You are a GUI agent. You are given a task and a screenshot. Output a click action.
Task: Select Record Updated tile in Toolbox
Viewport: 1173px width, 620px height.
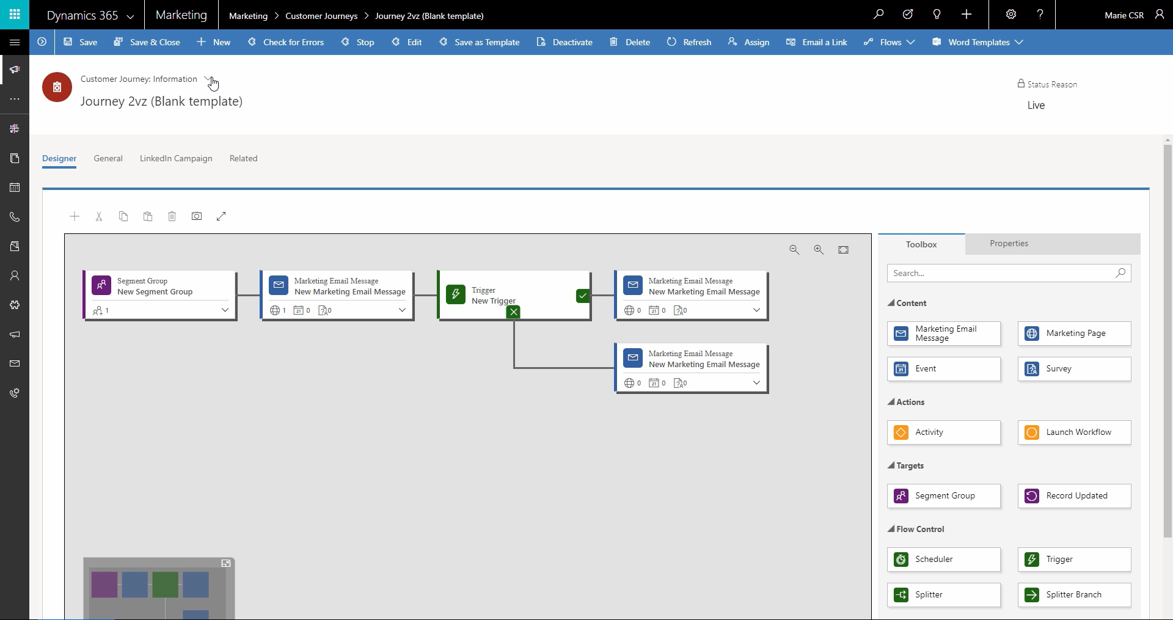1074,496
